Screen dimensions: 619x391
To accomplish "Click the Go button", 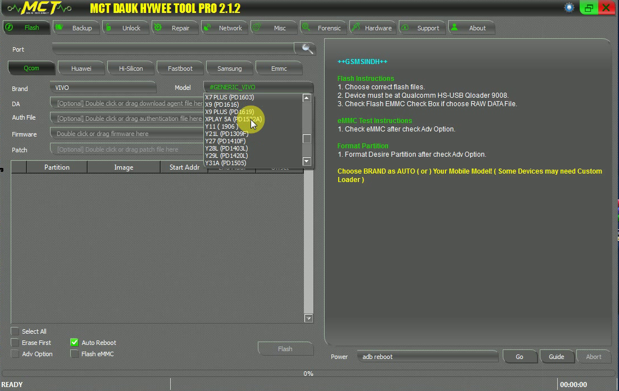I will point(520,357).
